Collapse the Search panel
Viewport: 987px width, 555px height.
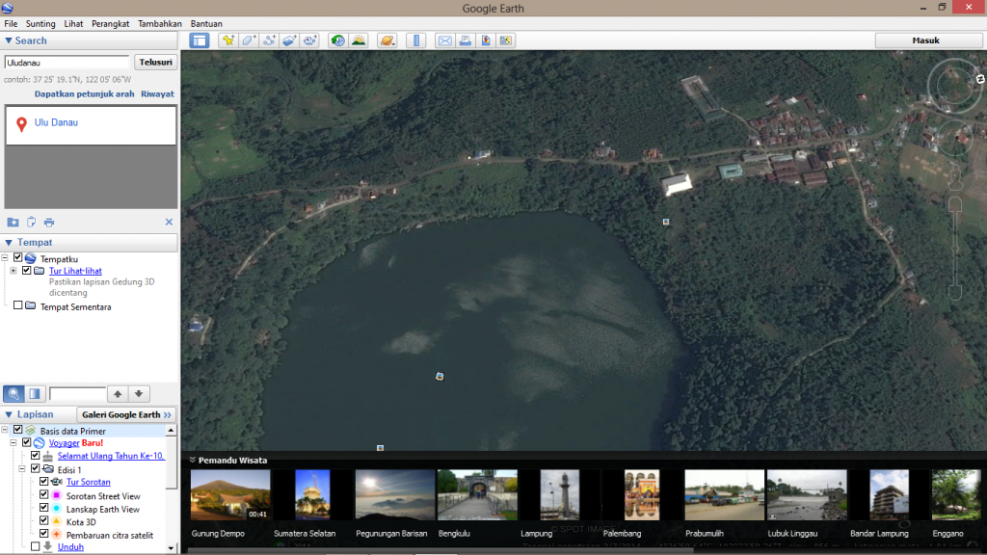pyautogui.click(x=9, y=40)
